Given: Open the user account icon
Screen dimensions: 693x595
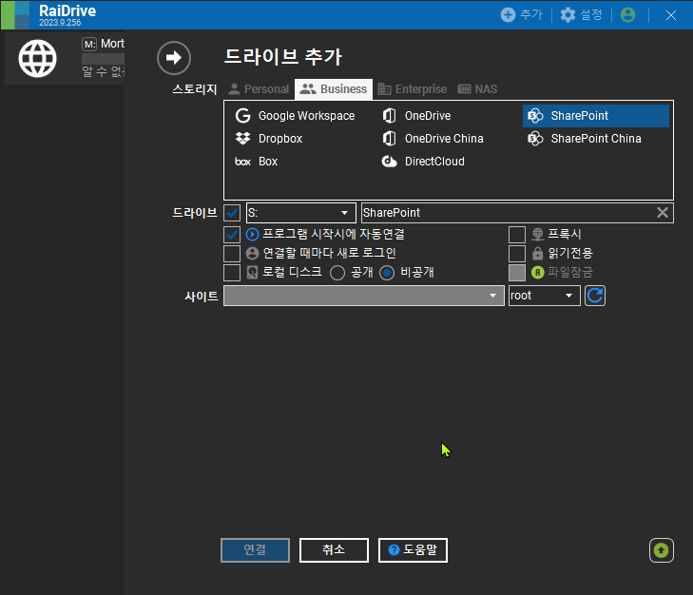Looking at the screenshot, I should 627,15.
